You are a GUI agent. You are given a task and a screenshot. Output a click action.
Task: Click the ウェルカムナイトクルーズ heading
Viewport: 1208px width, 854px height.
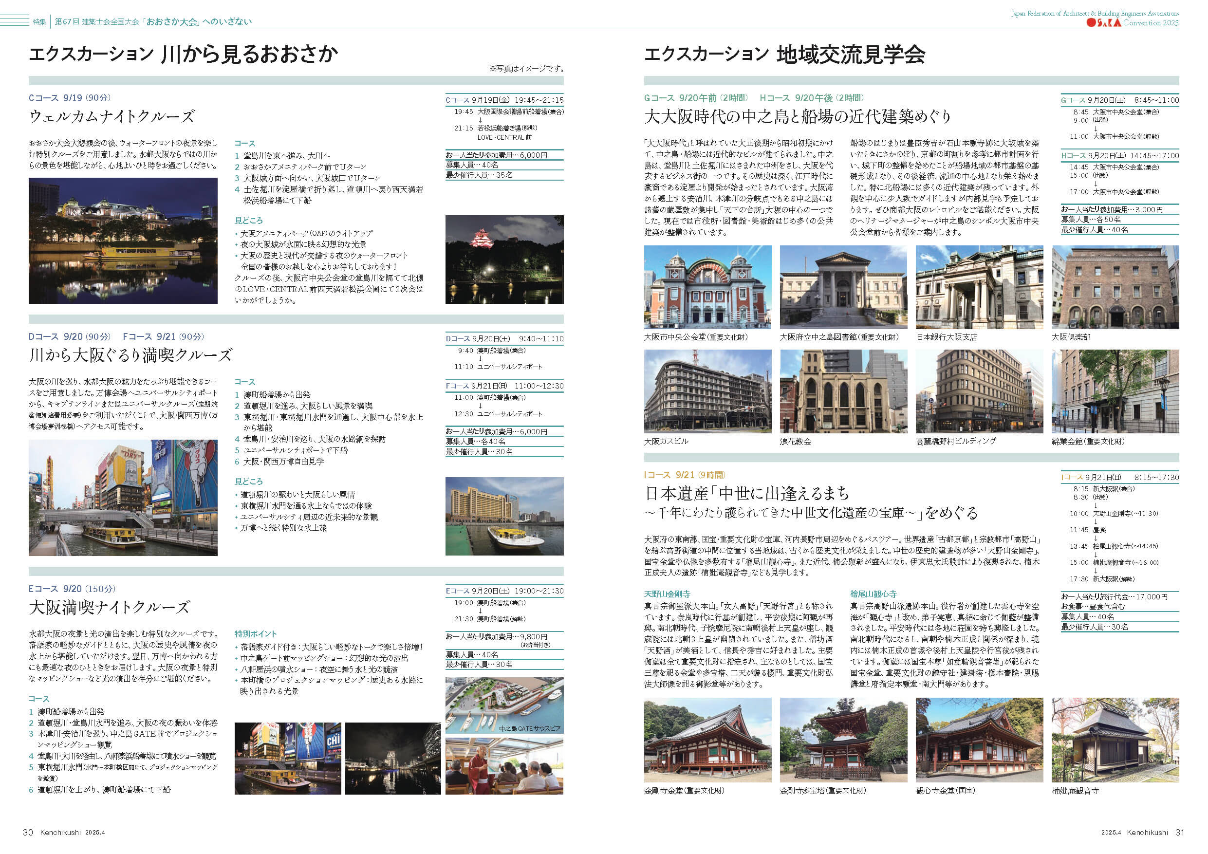pyautogui.click(x=112, y=116)
